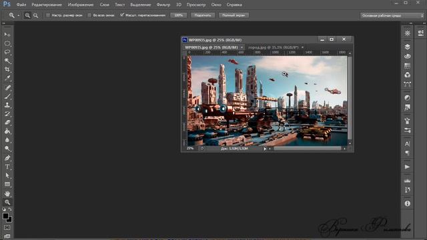This screenshot has height=240, width=427.
Task: Click the background color swatch
Action: click(x=9, y=219)
